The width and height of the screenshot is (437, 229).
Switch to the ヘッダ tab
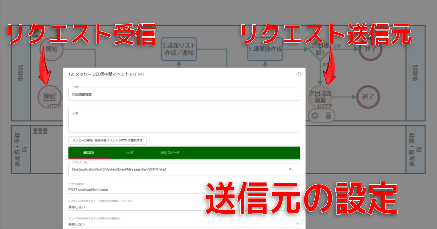pos(129,153)
